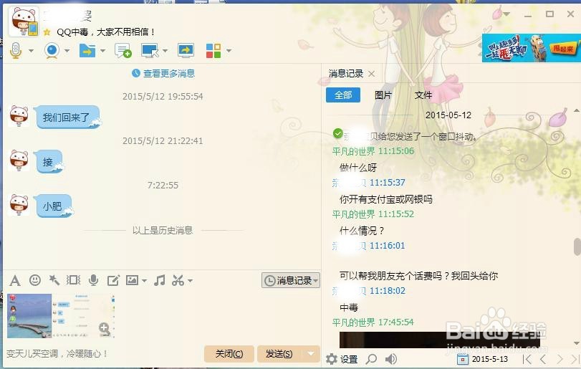
Task: Zoom the pasted screenshot with magnifier icon
Action: 104,329
